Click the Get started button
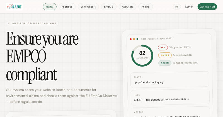The height and width of the screenshot is (117, 223). [x=207, y=7]
